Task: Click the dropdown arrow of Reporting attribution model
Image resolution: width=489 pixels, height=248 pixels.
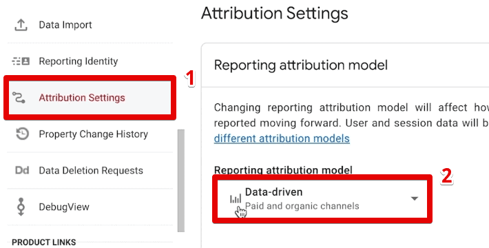Action: [x=414, y=198]
